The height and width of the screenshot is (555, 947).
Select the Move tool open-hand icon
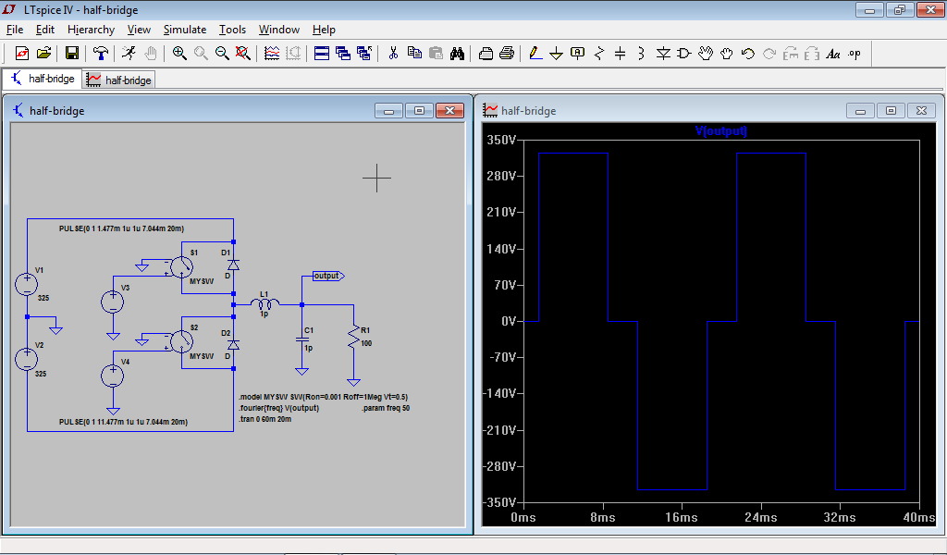(x=706, y=54)
